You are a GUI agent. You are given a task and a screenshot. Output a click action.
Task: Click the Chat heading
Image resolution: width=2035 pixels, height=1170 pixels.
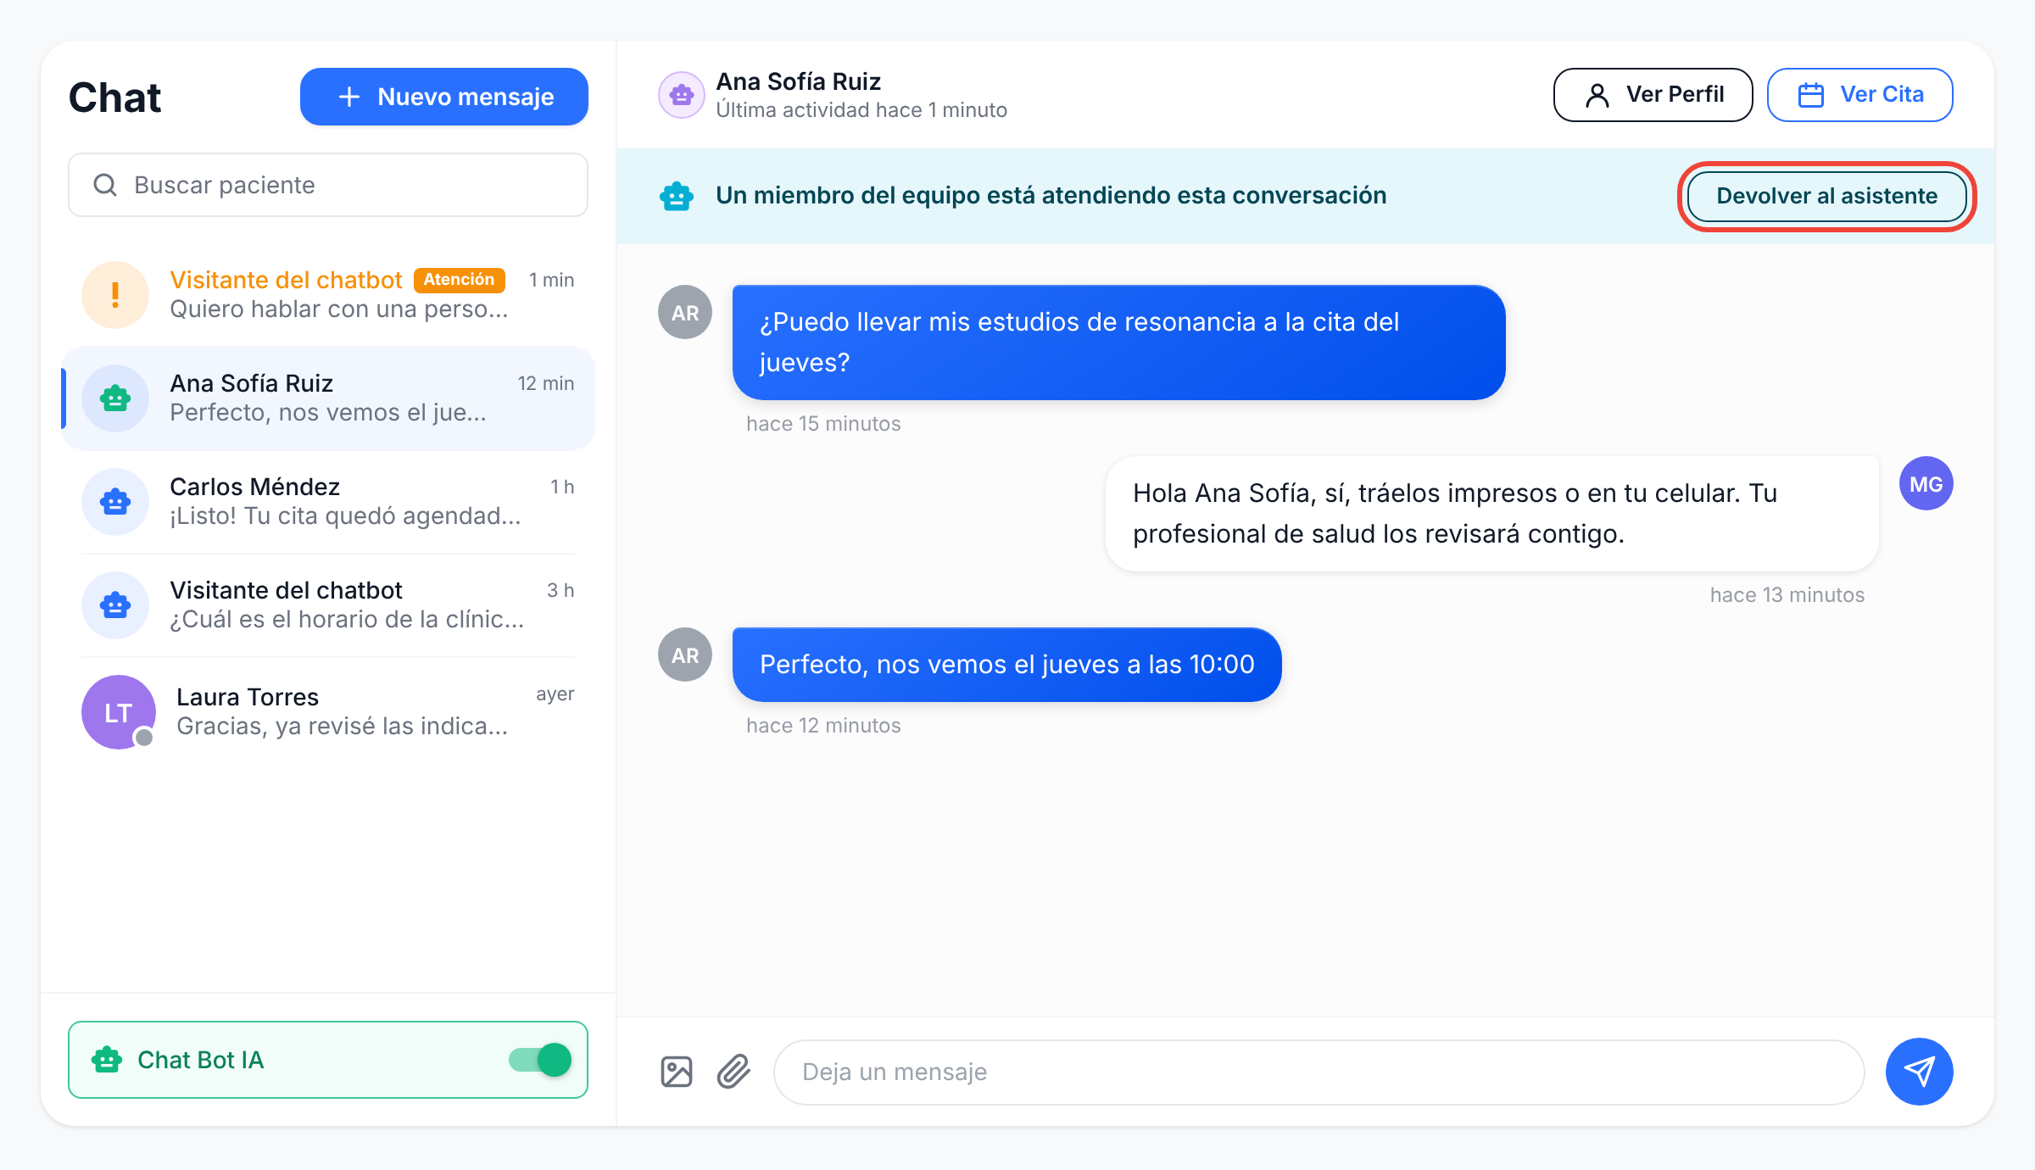114,97
